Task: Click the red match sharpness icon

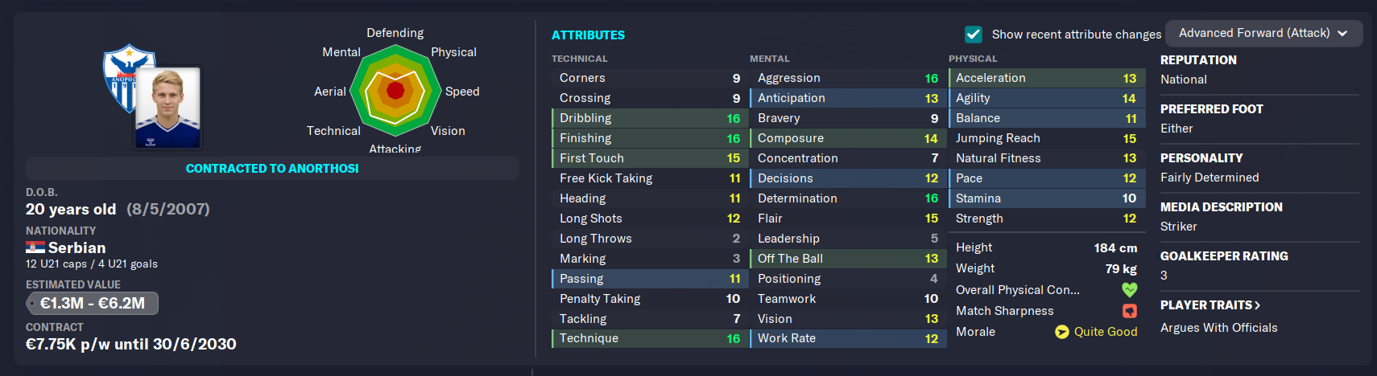Action: coord(1129,310)
